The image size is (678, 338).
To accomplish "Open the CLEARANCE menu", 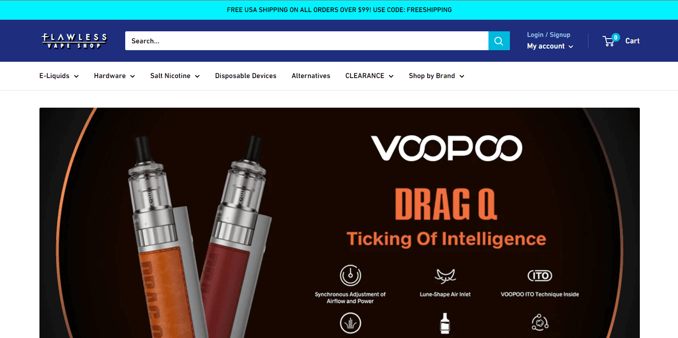I will click(x=369, y=76).
